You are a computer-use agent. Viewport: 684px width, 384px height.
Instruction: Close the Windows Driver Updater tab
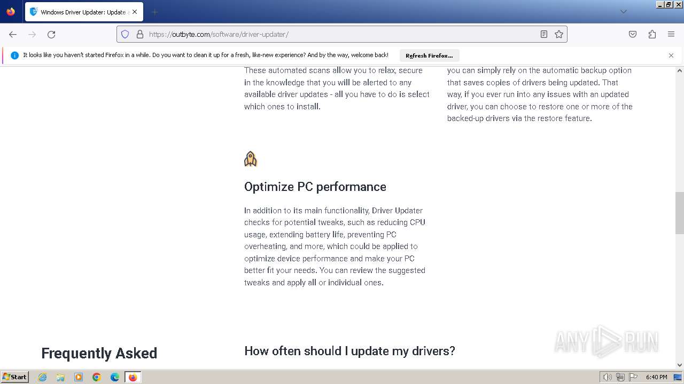(x=134, y=12)
